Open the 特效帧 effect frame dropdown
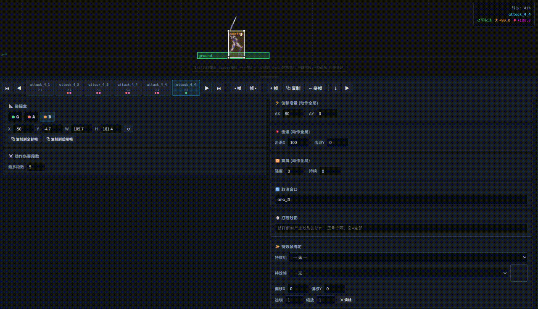The height and width of the screenshot is (309, 538). pos(399,273)
